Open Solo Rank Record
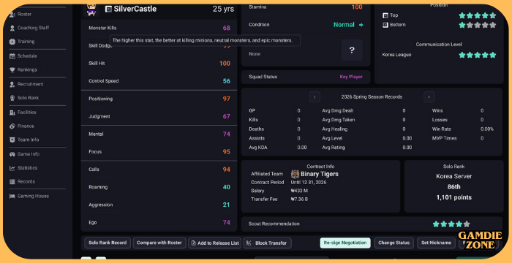 click(x=108, y=243)
